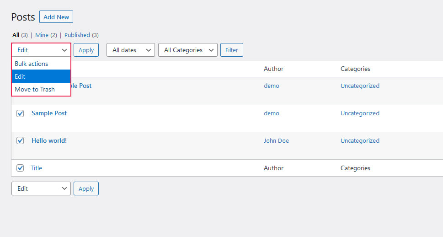Uncheck the Sample Post checkbox
The height and width of the screenshot is (237, 443).
20,113
